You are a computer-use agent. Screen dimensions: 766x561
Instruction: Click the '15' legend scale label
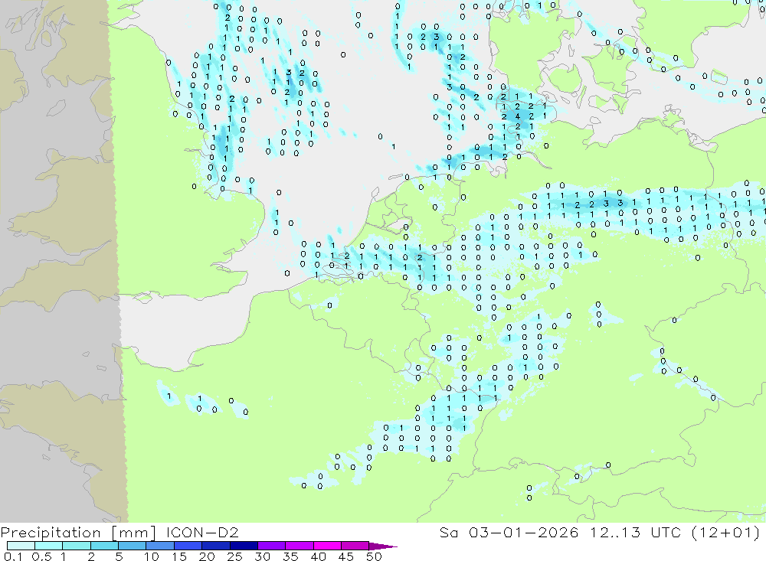pos(179,556)
